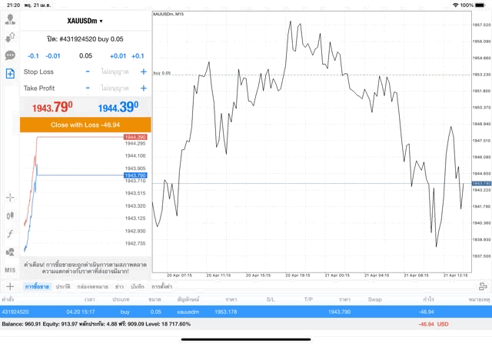The width and height of the screenshot is (492, 344).
Task: Select order row 431924520
Action: pos(246,312)
